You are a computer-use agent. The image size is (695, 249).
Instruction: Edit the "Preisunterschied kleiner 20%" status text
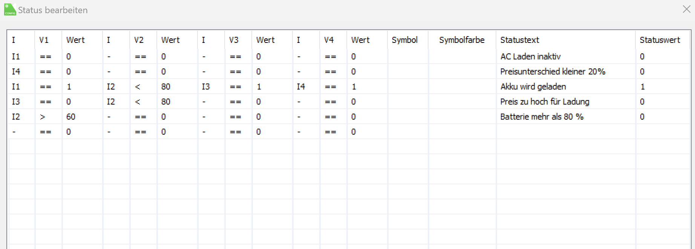pyautogui.click(x=553, y=71)
